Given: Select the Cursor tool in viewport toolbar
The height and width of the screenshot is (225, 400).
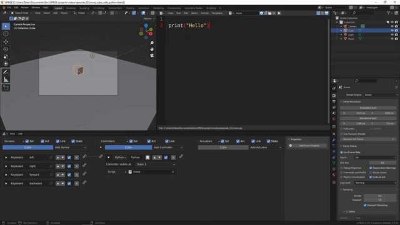Looking at the screenshot, I should [6, 34].
